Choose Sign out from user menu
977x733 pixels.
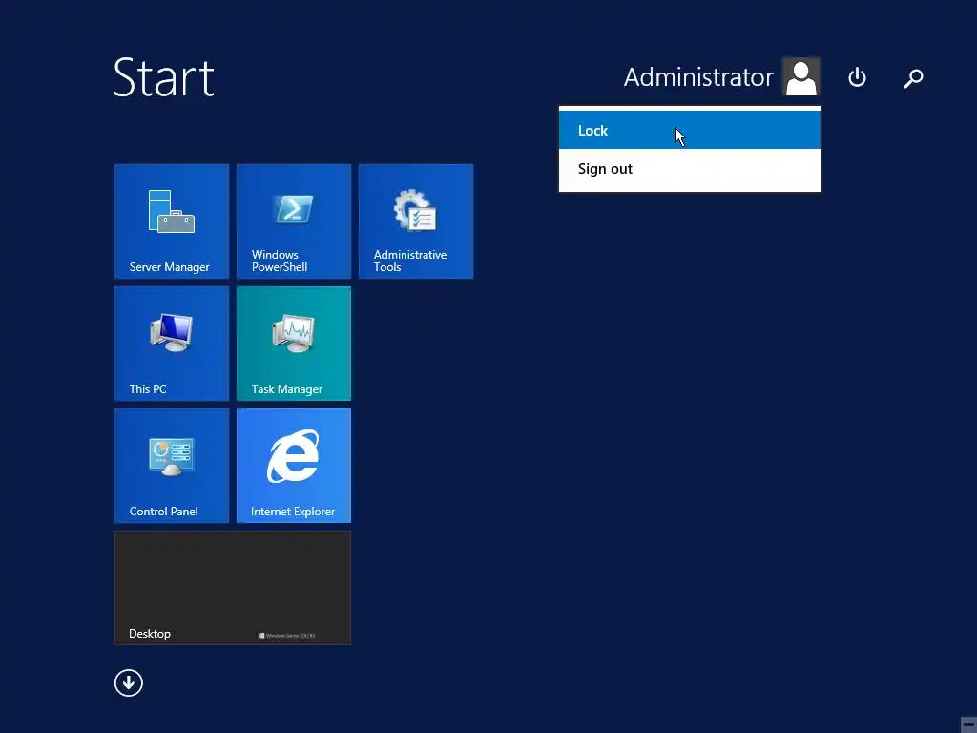point(689,168)
